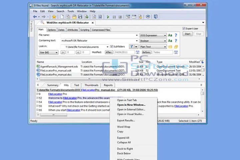
Task: Click the Pause search toolbar icon
Action: (x=114, y=17)
